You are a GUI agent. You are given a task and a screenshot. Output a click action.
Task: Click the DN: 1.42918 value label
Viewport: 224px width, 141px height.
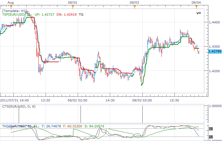coord(67,14)
